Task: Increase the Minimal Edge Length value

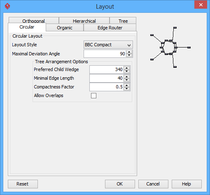Action: [x=126, y=76]
